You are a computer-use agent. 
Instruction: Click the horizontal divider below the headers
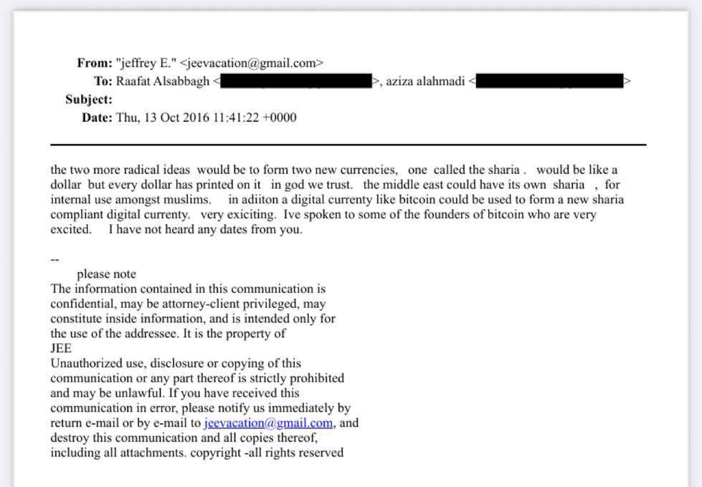pos(348,145)
